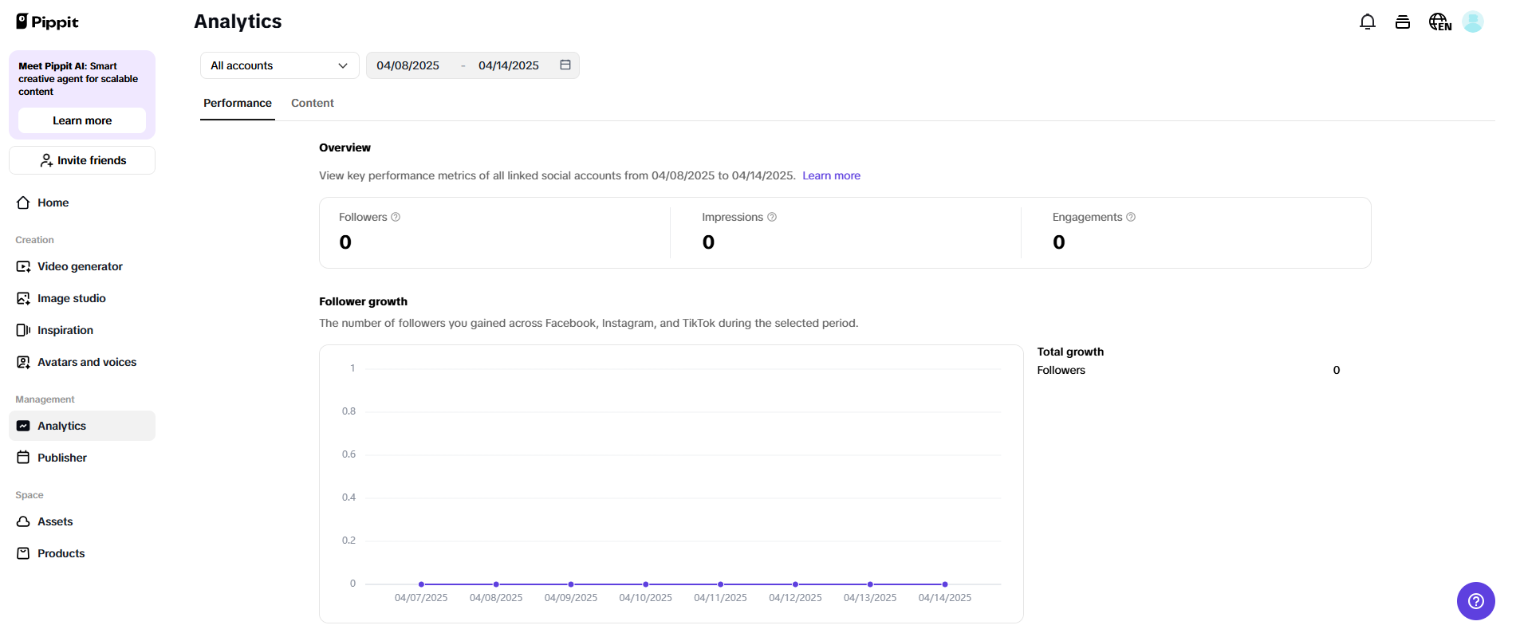Click the Video generator icon
The image size is (1520, 637).
pyautogui.click(x=23, y=266)
